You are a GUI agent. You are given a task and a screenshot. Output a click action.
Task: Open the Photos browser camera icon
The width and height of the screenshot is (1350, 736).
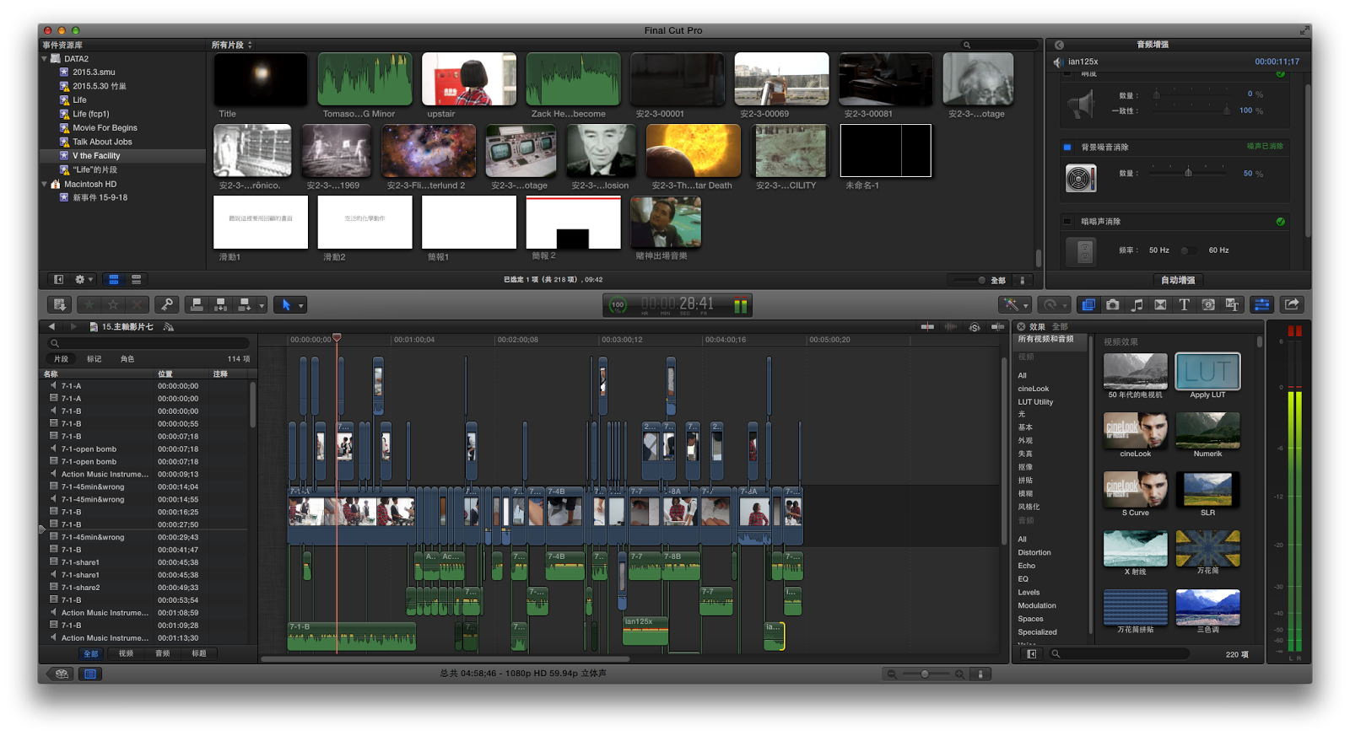pyautogui.click(x=1113, y=305)
